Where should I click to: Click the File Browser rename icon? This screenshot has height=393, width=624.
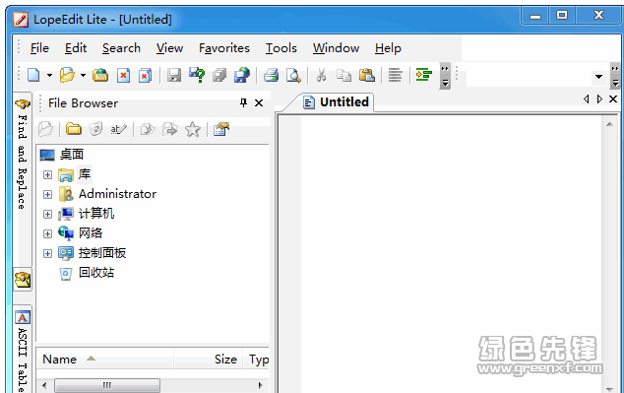point(118,129)
